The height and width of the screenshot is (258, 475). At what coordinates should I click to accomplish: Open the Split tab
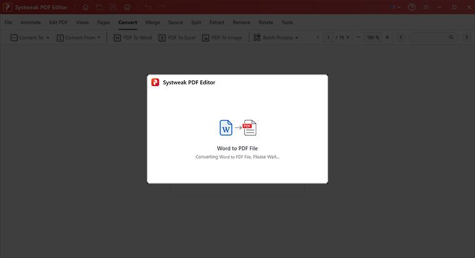click(196, 22)
